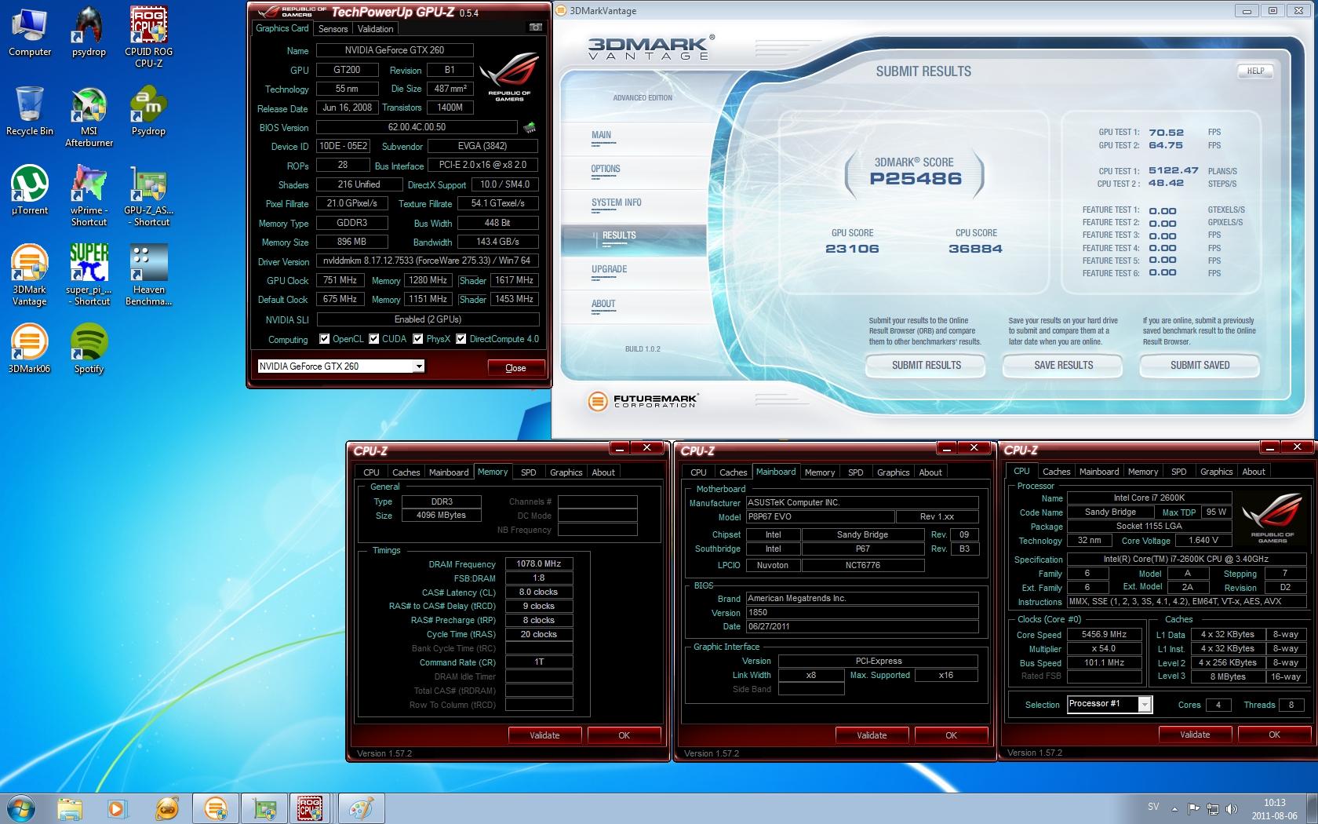Open Windows Explorer from the taskbar

69,808
